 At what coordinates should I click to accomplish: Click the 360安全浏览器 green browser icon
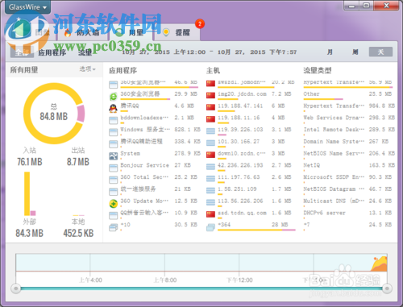tap(114, 97)
